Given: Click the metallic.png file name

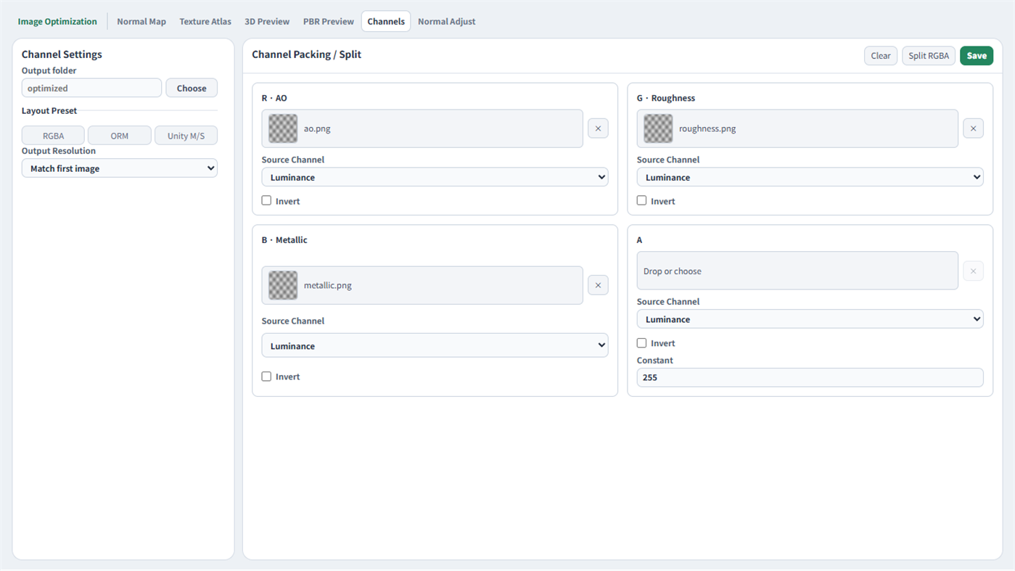Looking at the screenshot, I should (x=328, y=285).
